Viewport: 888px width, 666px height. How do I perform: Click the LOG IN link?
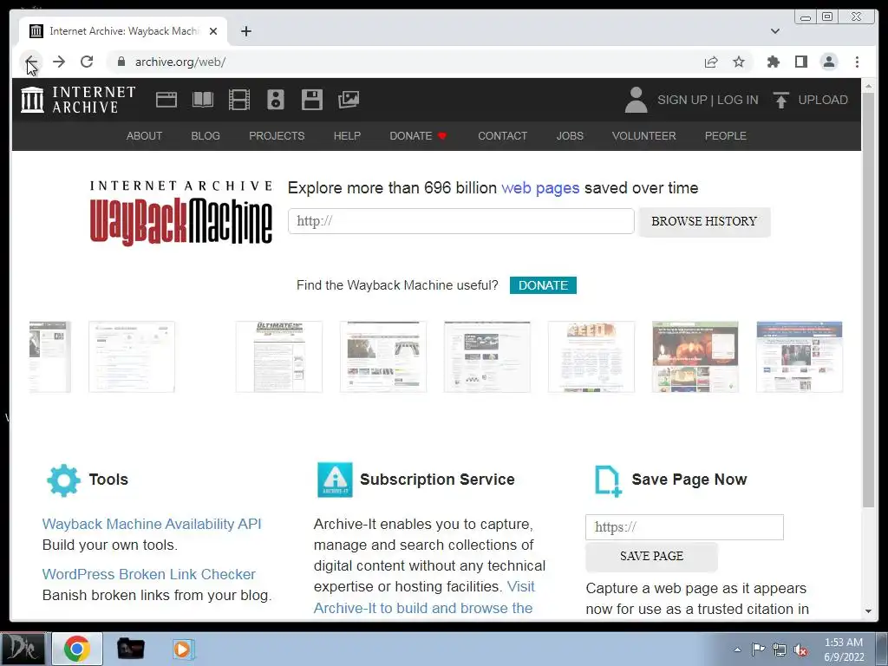(x=737, y=100)
